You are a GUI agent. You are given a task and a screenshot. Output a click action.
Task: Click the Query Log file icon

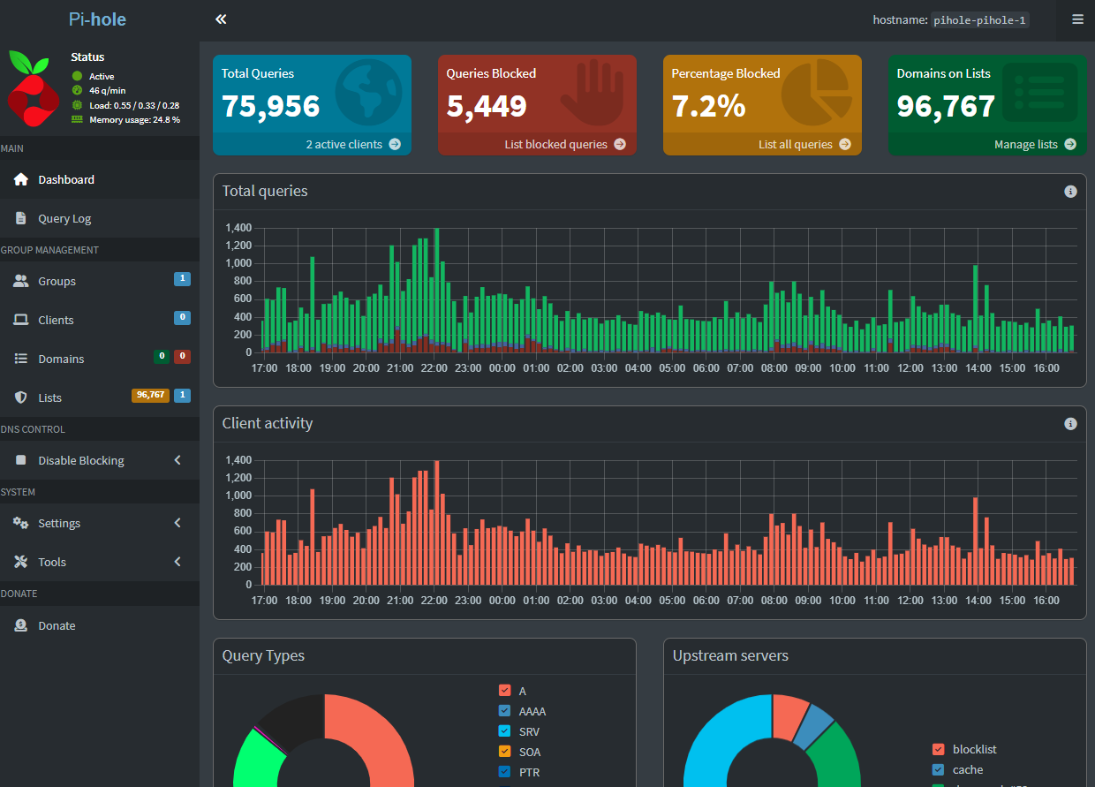point(21,218)
